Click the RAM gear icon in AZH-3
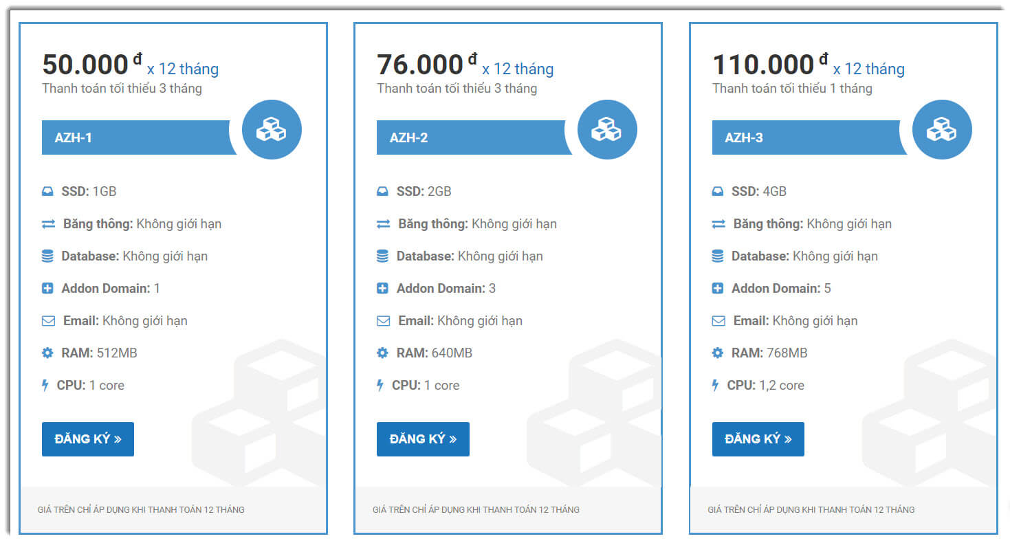The width and height of the screenshot is (1010, 541). pos(718,353)
